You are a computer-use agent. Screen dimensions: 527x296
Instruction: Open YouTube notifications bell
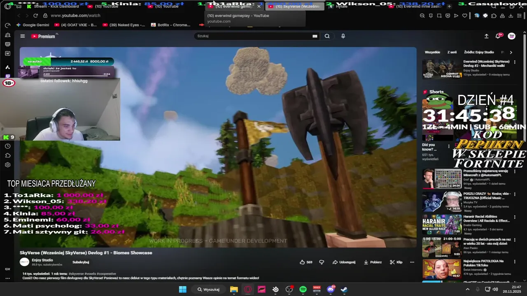coord(499,36)
